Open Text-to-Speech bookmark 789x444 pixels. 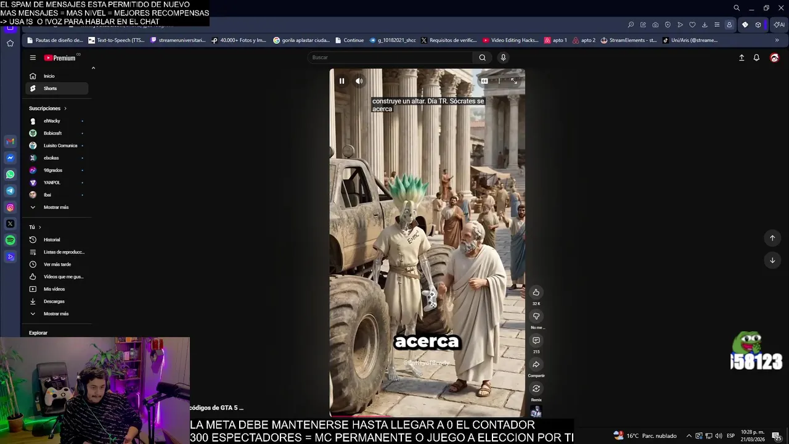(x=117, y=40)
